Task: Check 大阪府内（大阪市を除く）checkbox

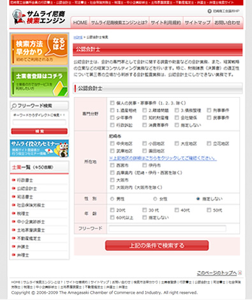Action: (x=112, y=187)
